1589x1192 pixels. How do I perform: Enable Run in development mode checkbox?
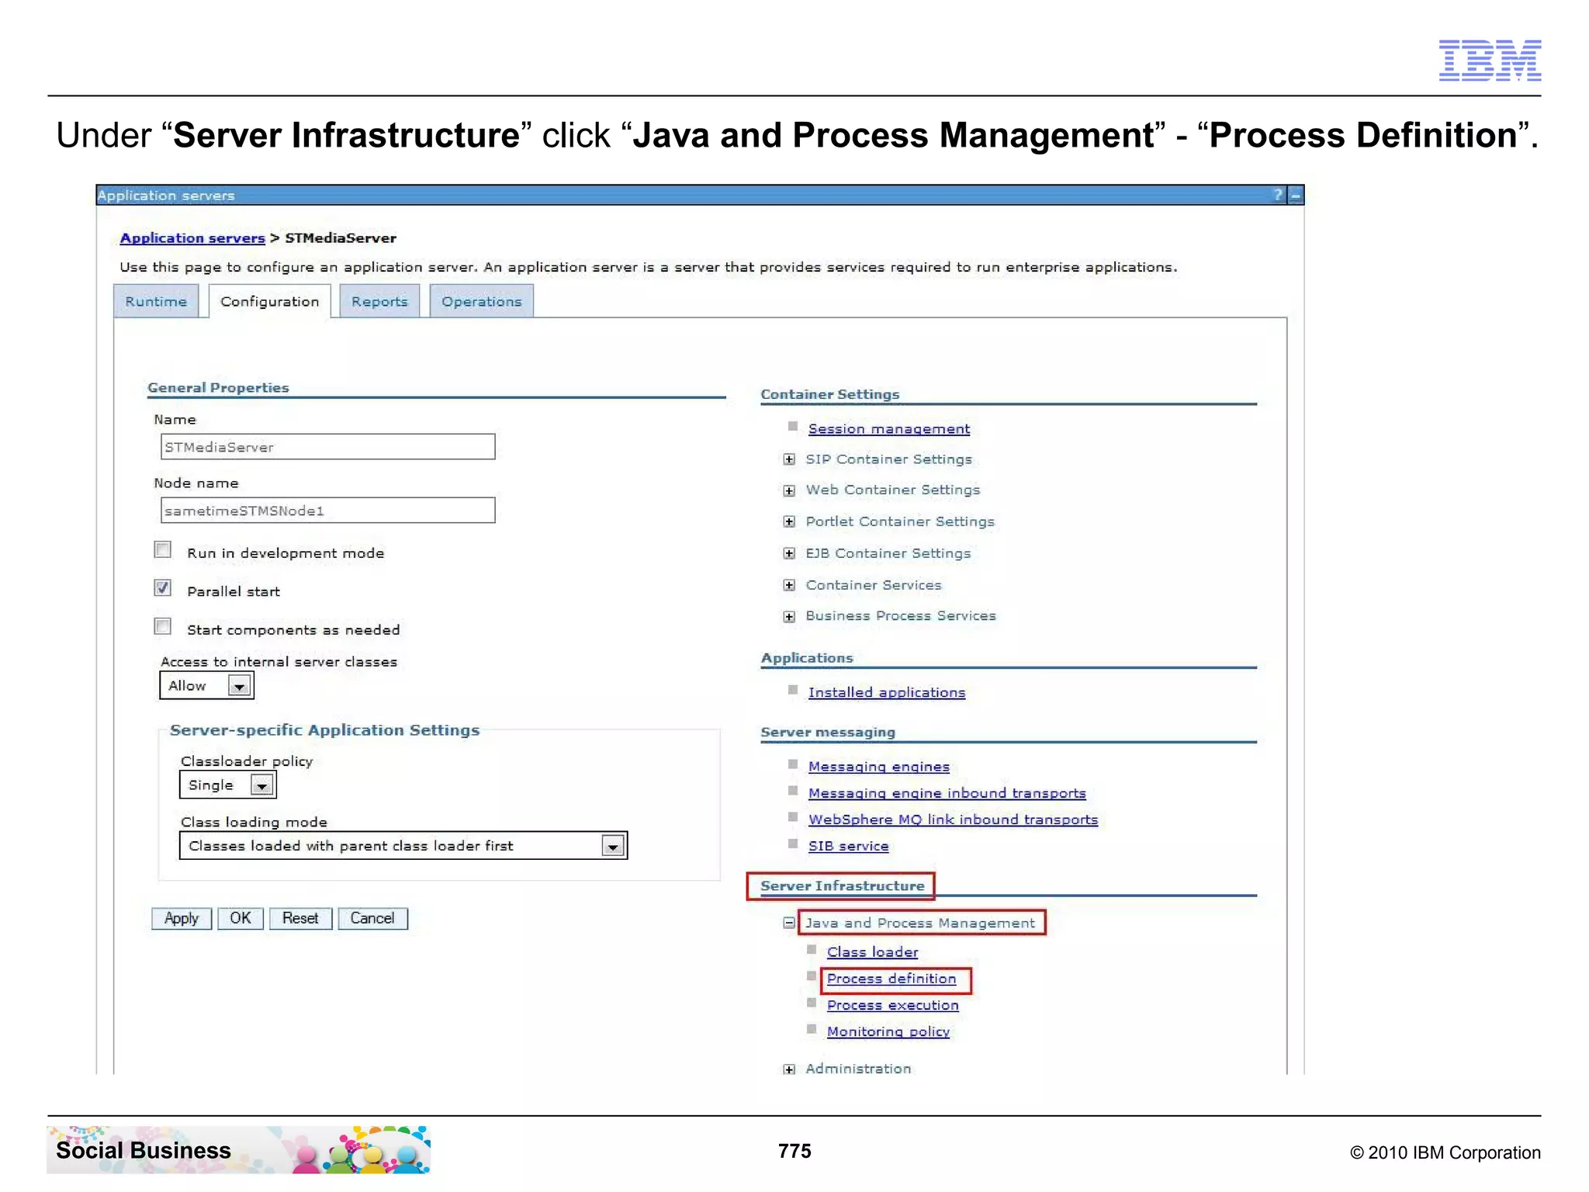click(x=163, y=550)
